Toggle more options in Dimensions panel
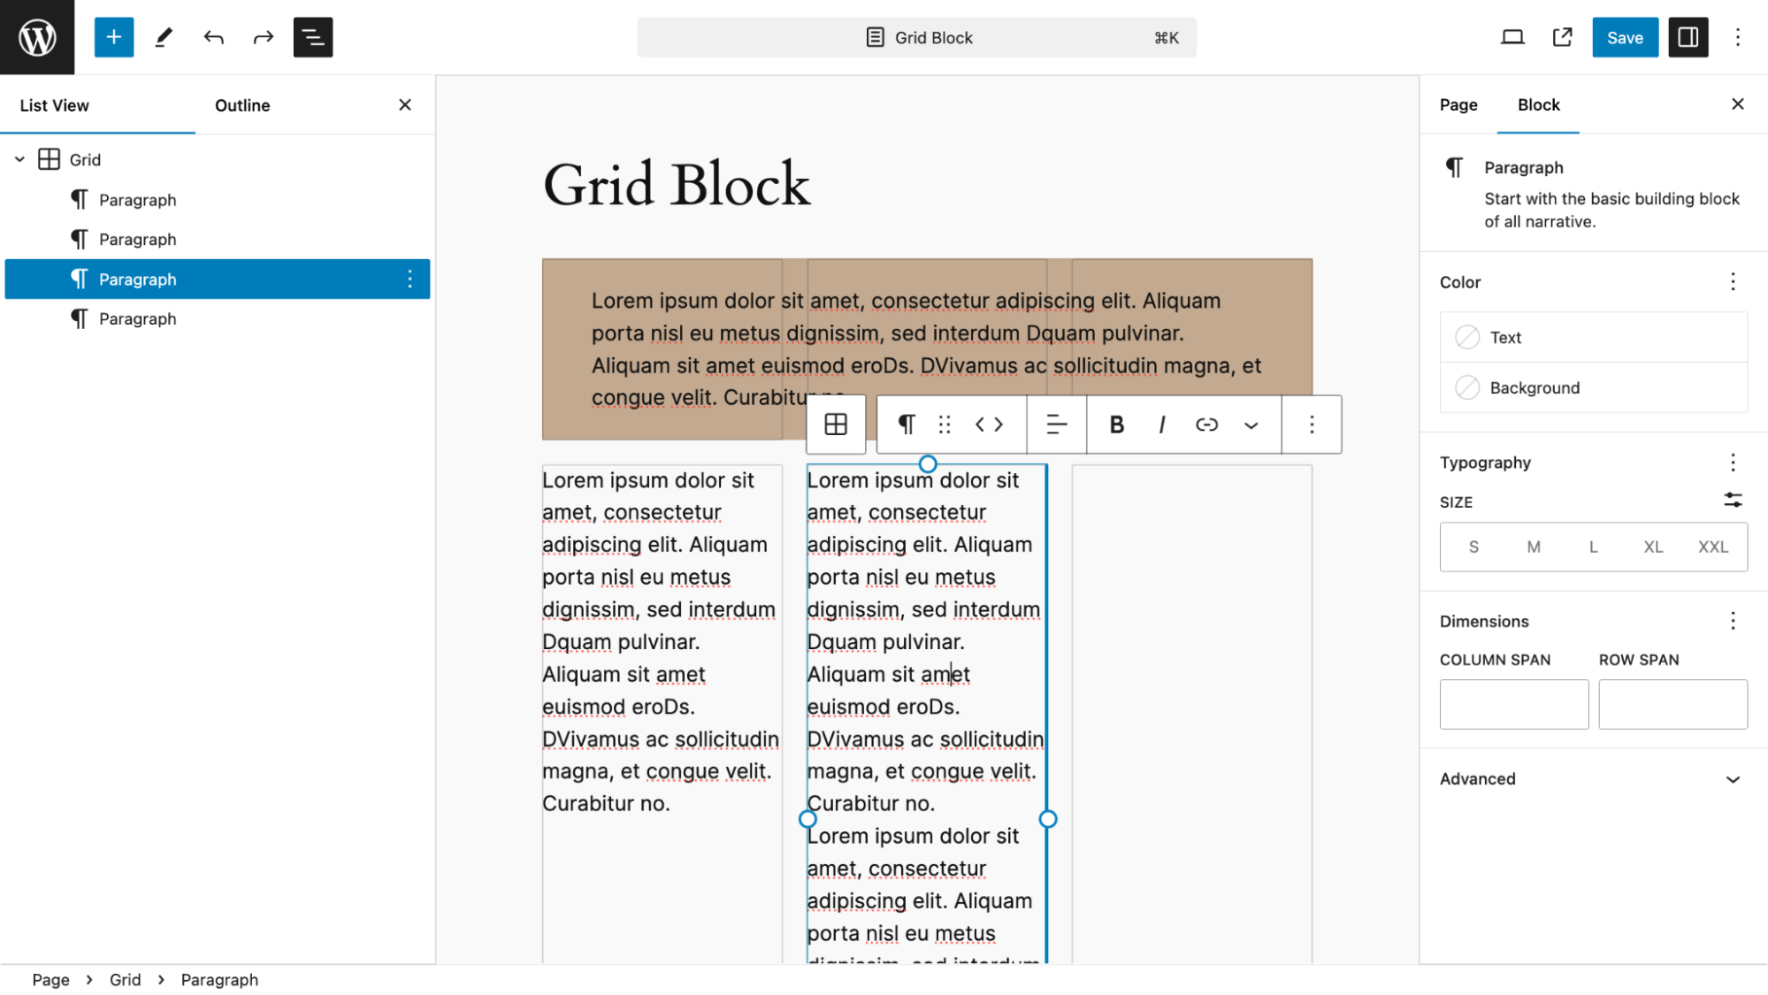The image size is (1768, 995). [x=1733, y=620]
